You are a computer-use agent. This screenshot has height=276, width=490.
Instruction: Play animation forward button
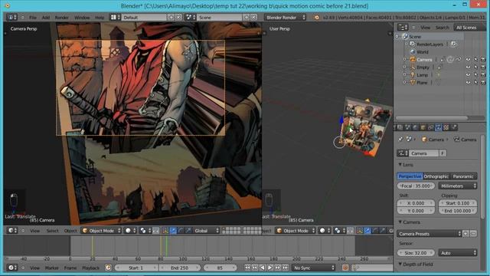click(269, 268)
